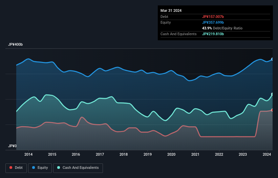This screenshot has width=278, height=178.
Task: Click the JP¥0 y-axis label
Action: (13, 146)
